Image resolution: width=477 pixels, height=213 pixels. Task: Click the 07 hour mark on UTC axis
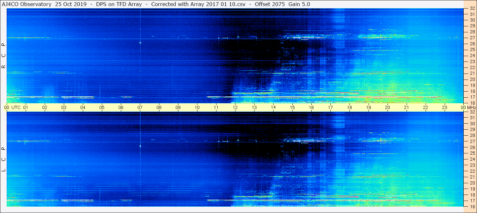tap(140, 107)
